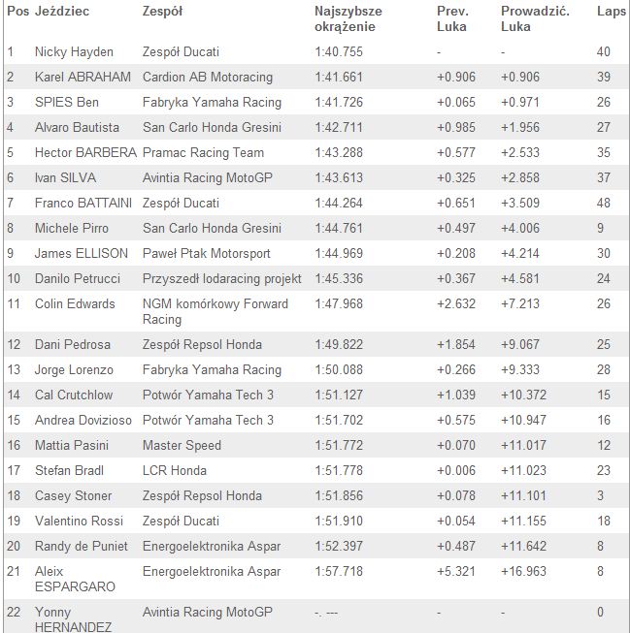The width and height of the screenshot is (630, 633).
Task: Select rider Yonny HERNANDEZ
Action: [73, 619]
